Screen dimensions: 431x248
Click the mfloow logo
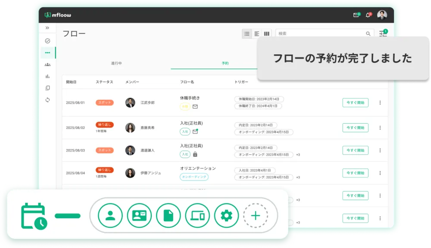58,15
